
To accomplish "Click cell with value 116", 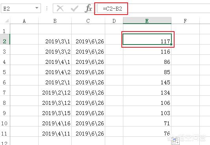I will pyautogui.click(x=147, y=50).
